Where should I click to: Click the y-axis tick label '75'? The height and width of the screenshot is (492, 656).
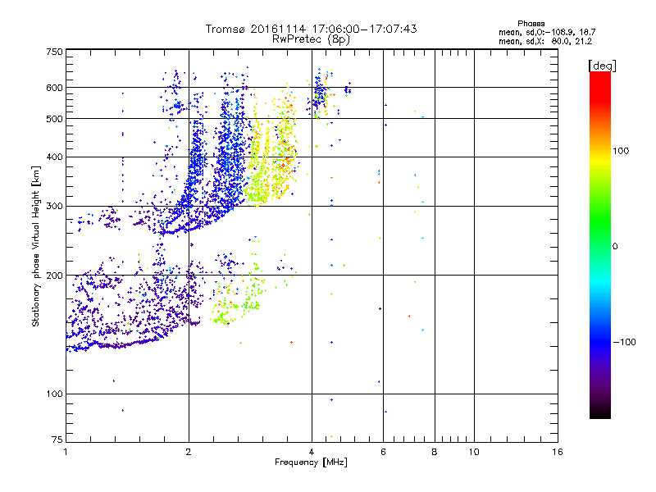coord(57,440)
